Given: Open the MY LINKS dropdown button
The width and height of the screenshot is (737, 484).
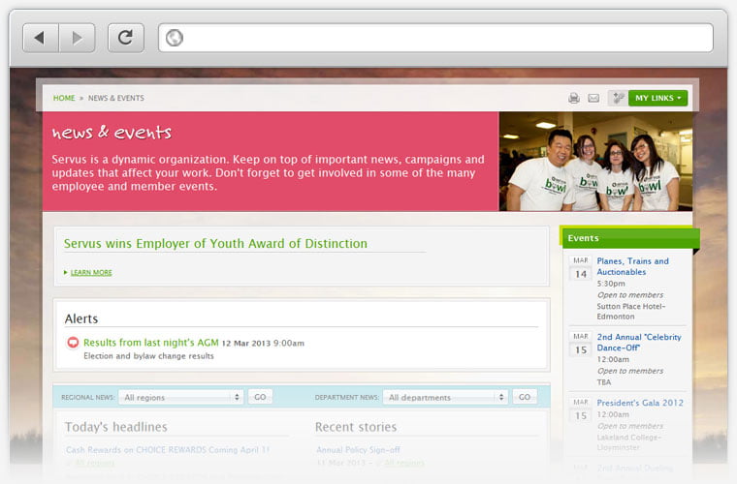Looking at the screenshot, I should coord(658,98).
